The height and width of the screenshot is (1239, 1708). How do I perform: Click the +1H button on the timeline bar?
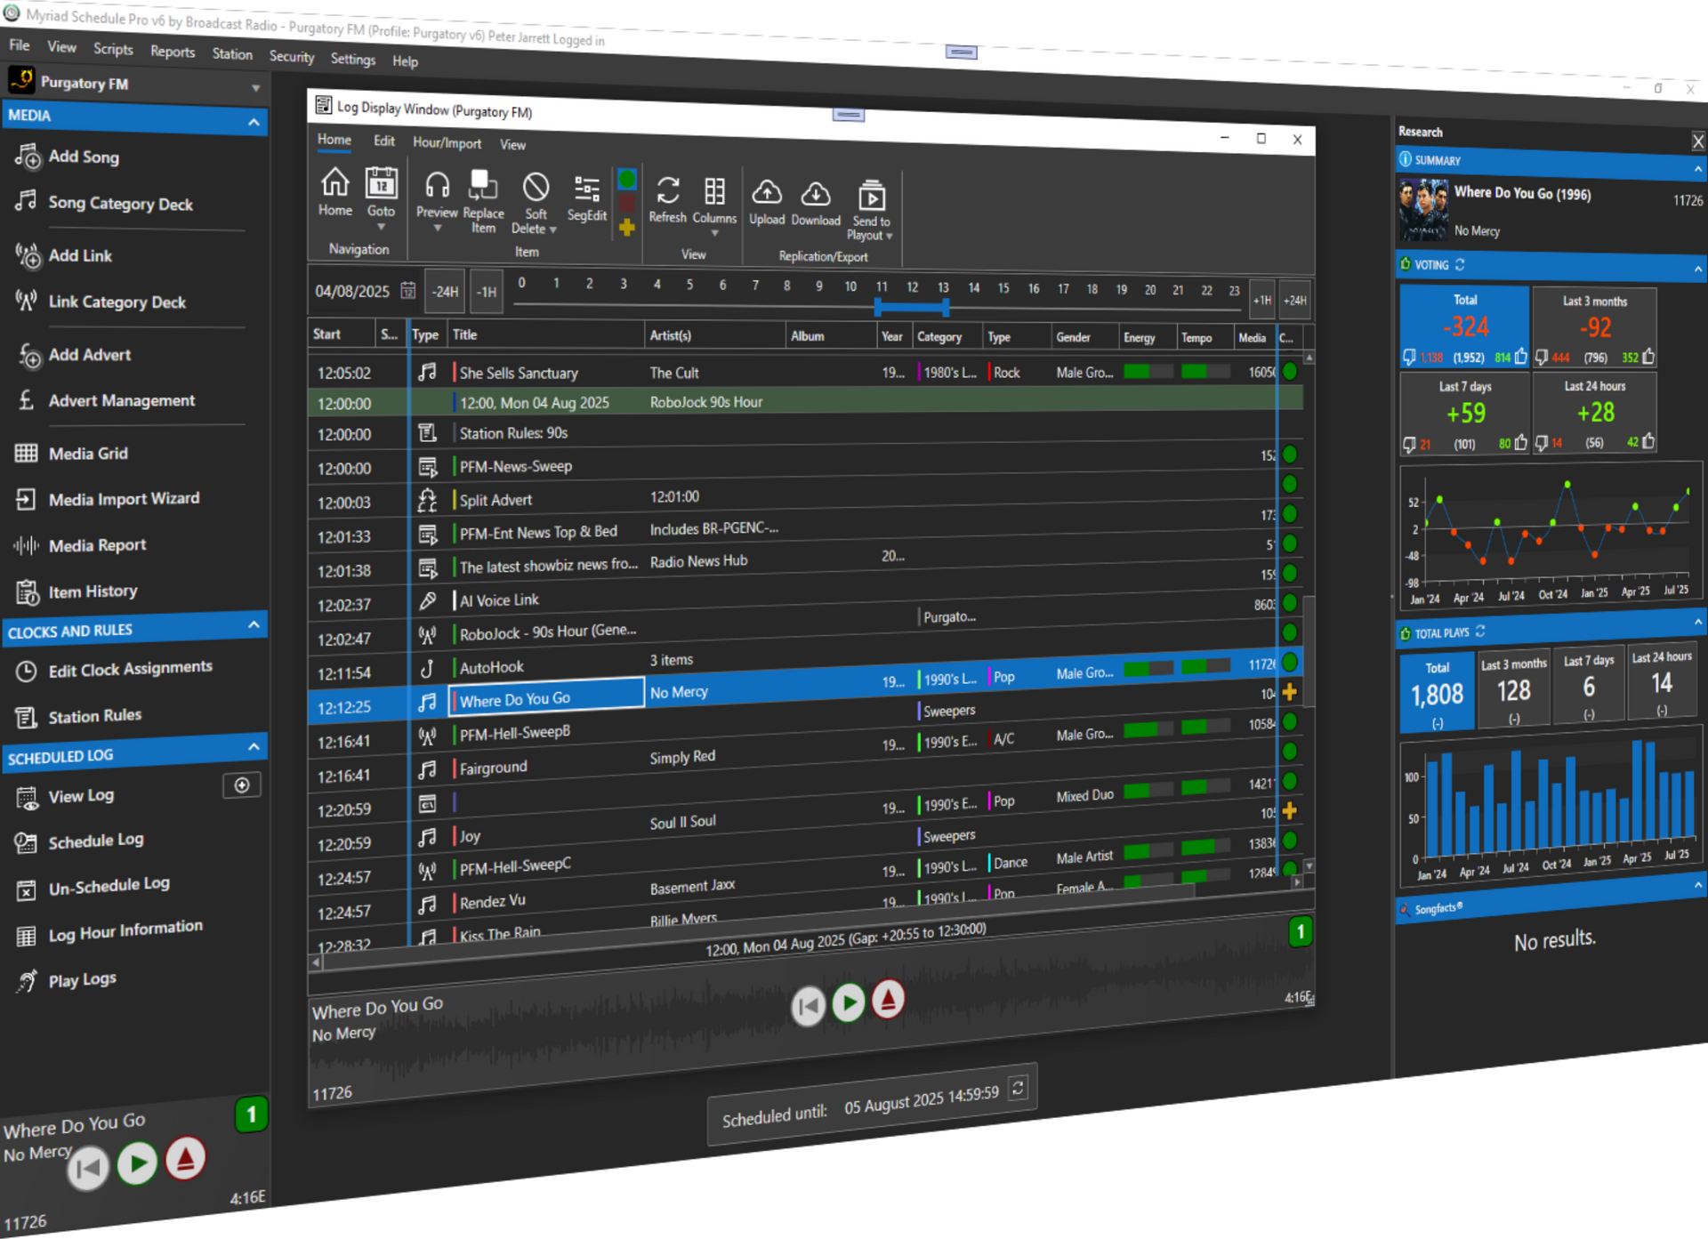coord(1262,300)
